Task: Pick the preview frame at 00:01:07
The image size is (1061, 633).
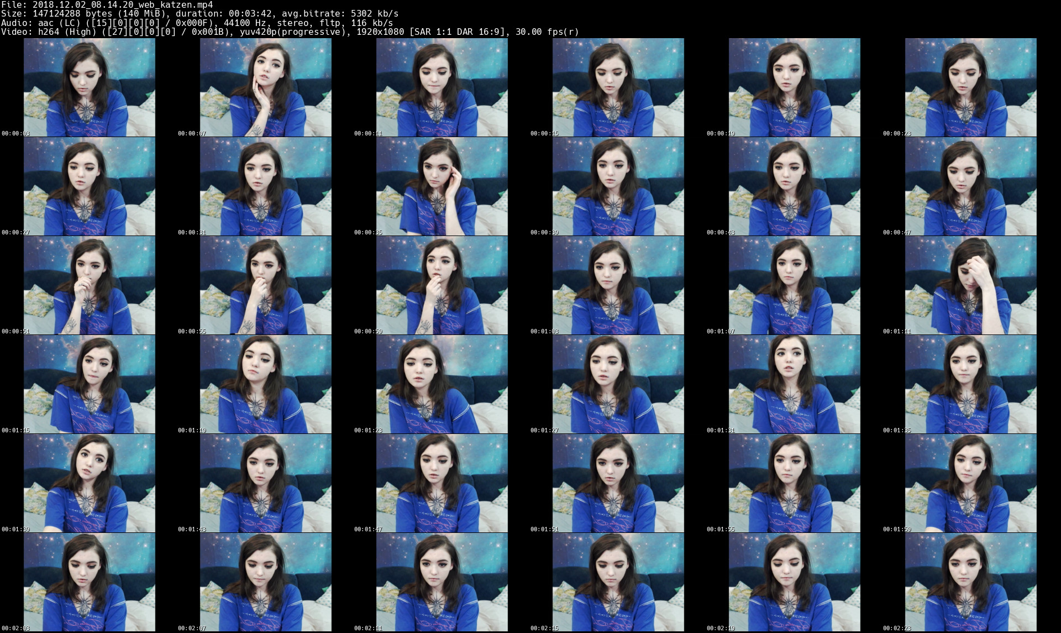Action: 795,285
